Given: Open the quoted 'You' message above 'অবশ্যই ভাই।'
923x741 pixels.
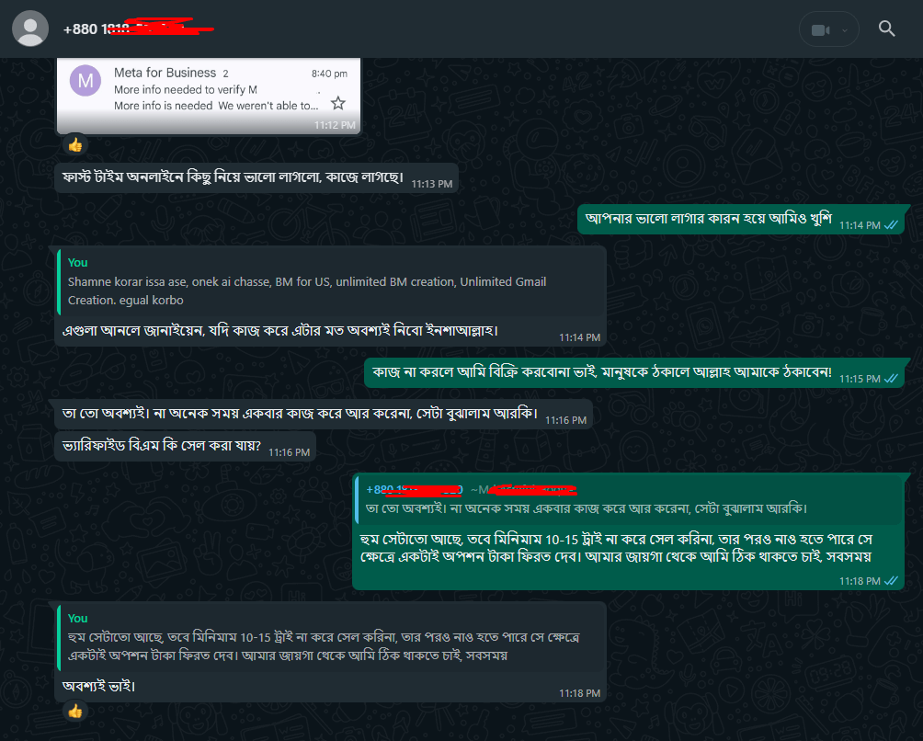Looking at the screenshot, I should tap(331, 637).
